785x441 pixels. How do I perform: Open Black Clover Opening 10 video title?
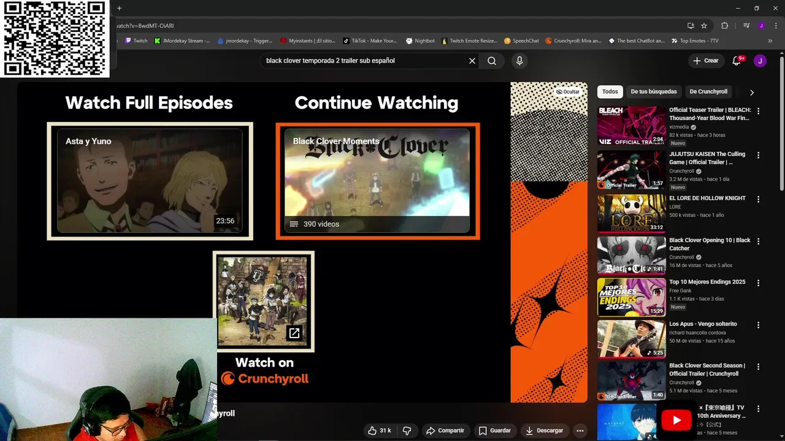(x=710, y=244)
